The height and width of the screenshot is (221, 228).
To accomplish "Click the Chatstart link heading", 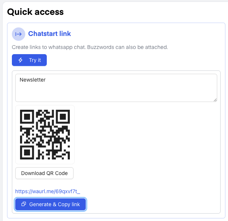I will [x=49, y=34].
